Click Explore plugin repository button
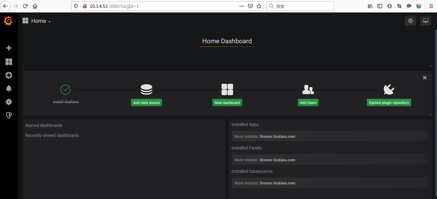This screenshot has width=437, height=199. 389,103
